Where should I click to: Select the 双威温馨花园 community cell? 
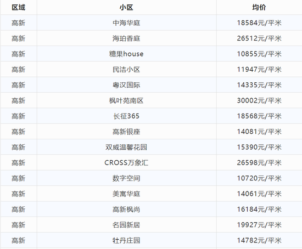126,148
